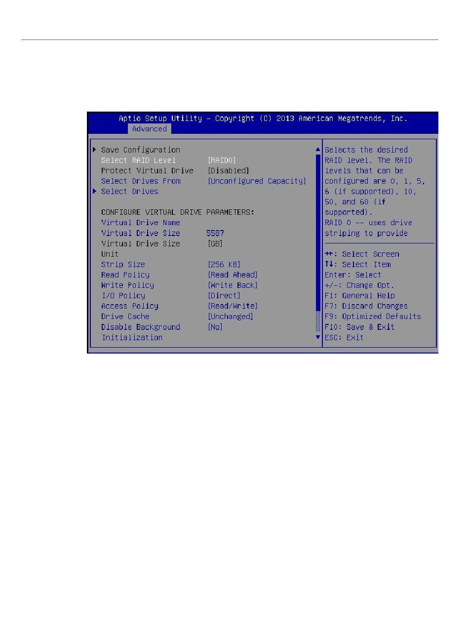
Task: Change the [256 KB] strip size
Action: pyautogui.click(x=224, y=264)
